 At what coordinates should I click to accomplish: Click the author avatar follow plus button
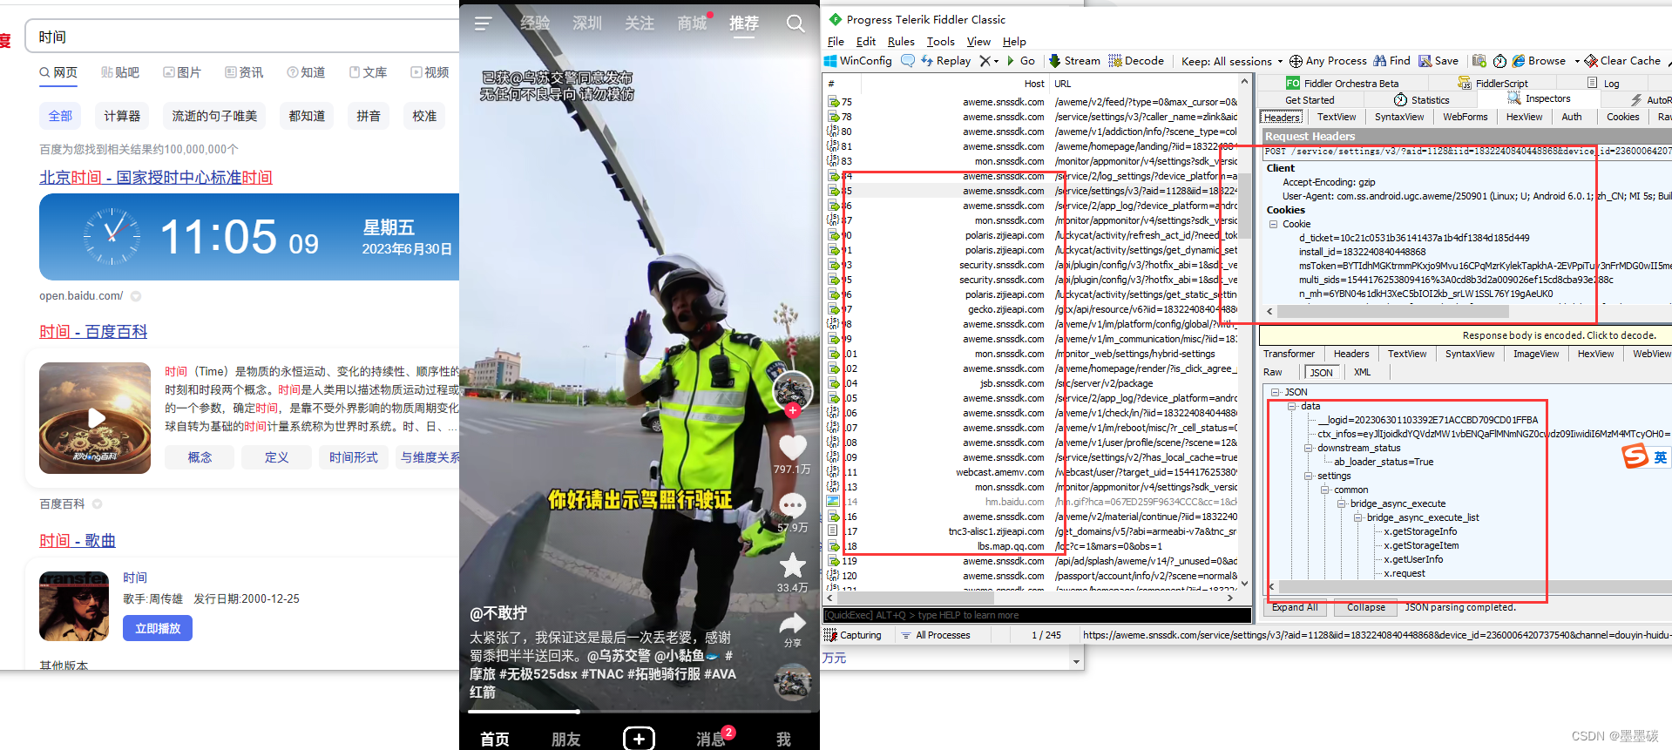[792, 409]
